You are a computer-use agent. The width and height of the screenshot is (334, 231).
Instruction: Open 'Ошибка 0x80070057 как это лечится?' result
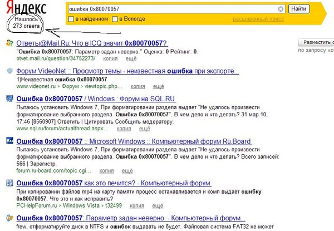coord(114,183)
